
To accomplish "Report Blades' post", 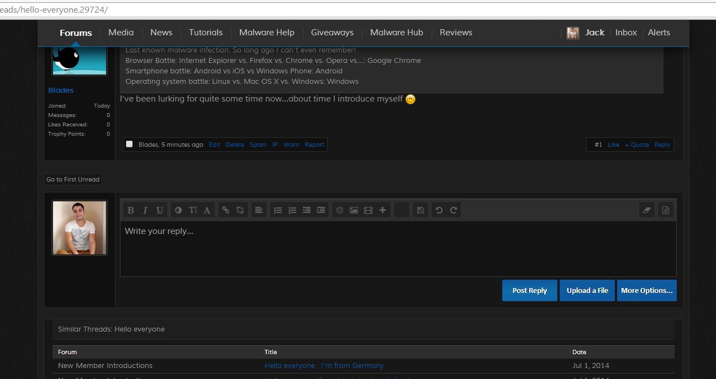I will (x=314, y=145).
